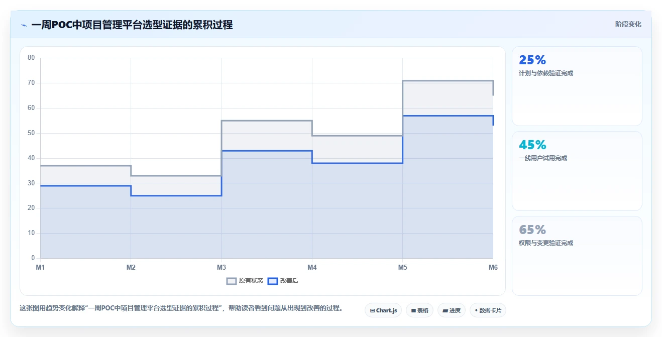This screenshot has width=662, height=337.
Task: Click the icon inside the Chart.js tag
Action: (x=372, y=311)
